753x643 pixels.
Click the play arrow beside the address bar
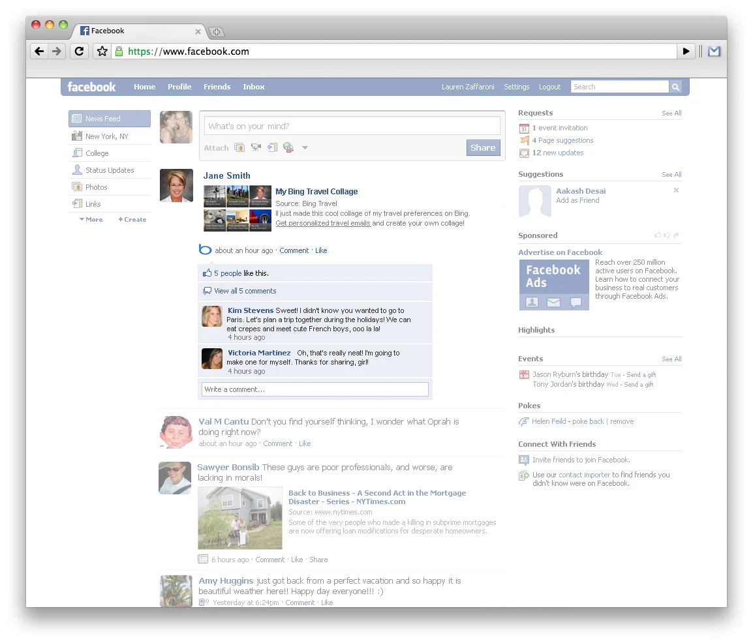[686, 52]
